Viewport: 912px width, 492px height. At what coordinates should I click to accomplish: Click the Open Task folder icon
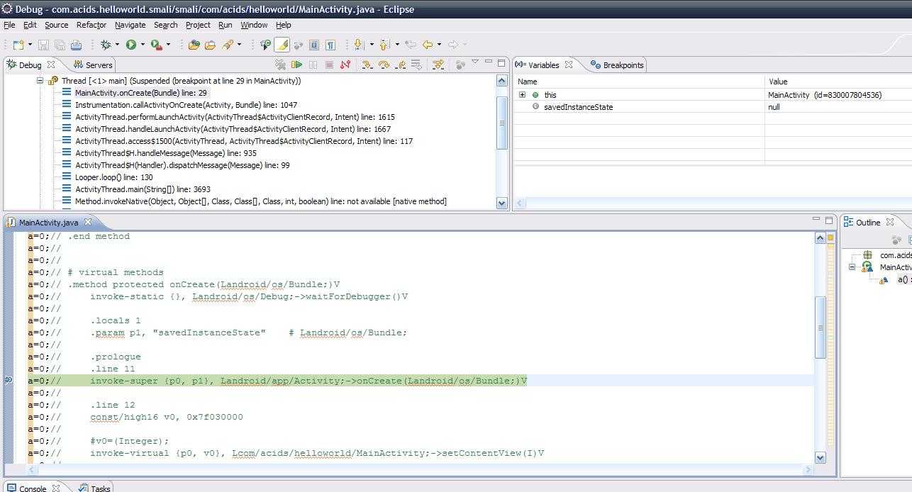tap(211, 45)
